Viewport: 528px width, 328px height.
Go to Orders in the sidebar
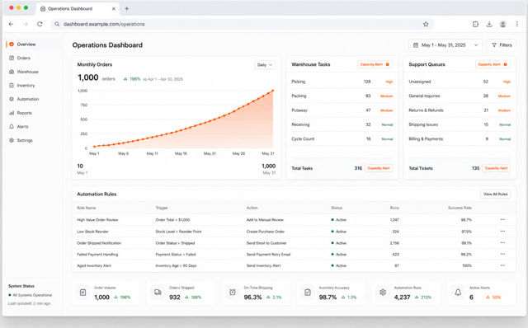(x=24, y=58)
